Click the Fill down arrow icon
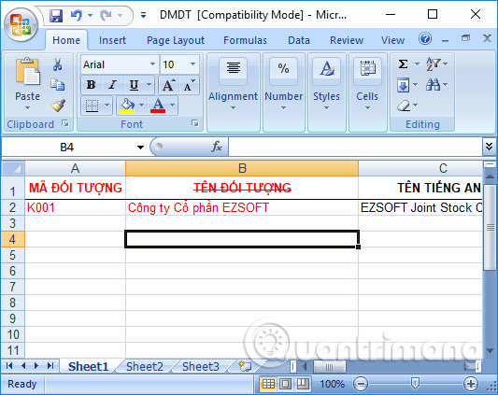Viewport: 498px width, 395px height. [403, 85]
